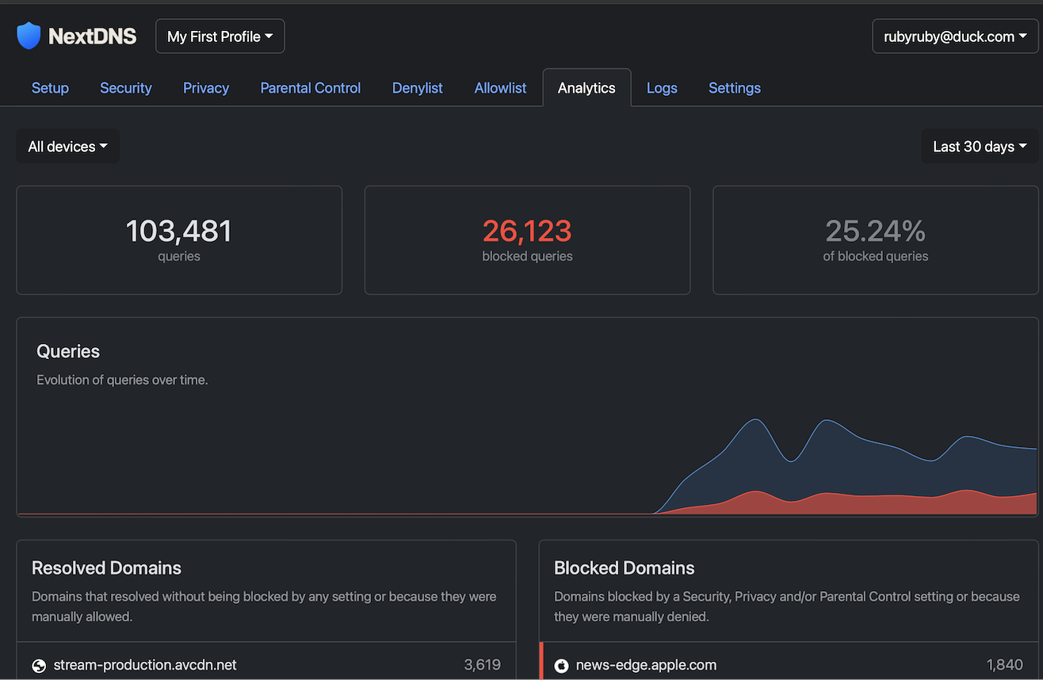Open the Security tab
The width and height of the screenshot is (1043, 680).
[x=126, y=88]
